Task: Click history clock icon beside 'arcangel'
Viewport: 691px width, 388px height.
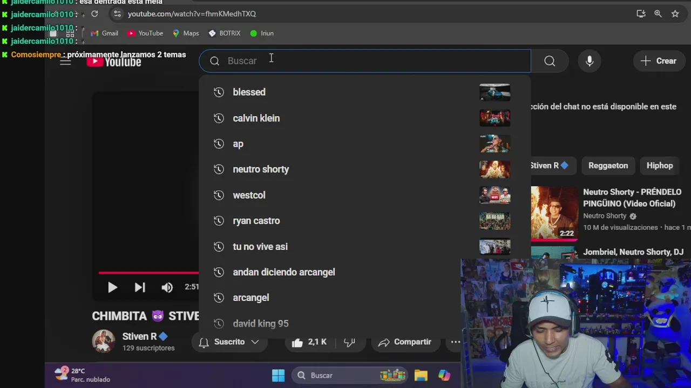Action: click(x=219, y=297)
